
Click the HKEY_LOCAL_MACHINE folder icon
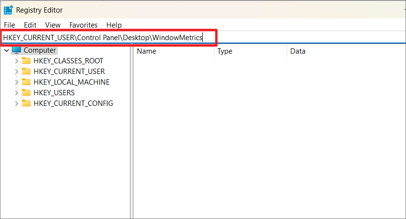pyautogui.click(x=26, y=82)
